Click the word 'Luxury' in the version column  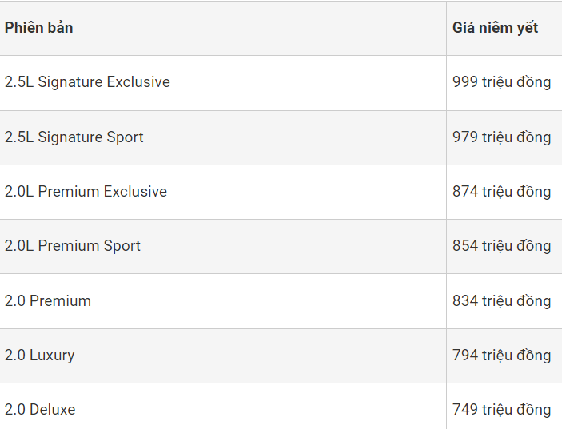52,356
